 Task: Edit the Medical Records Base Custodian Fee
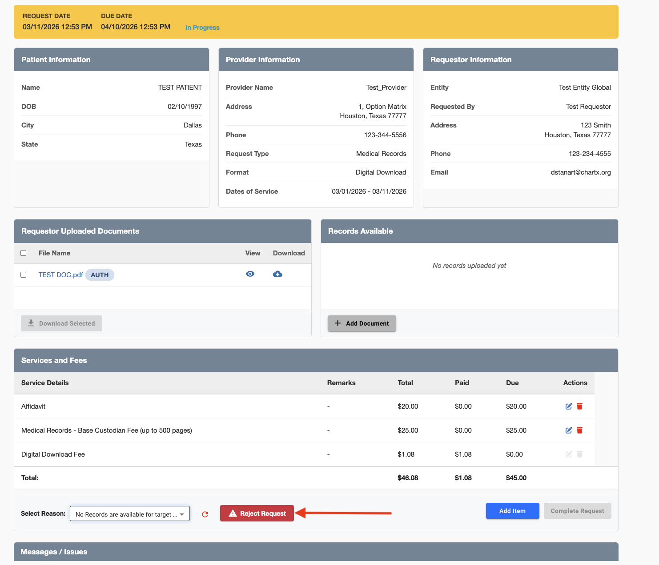568,430
